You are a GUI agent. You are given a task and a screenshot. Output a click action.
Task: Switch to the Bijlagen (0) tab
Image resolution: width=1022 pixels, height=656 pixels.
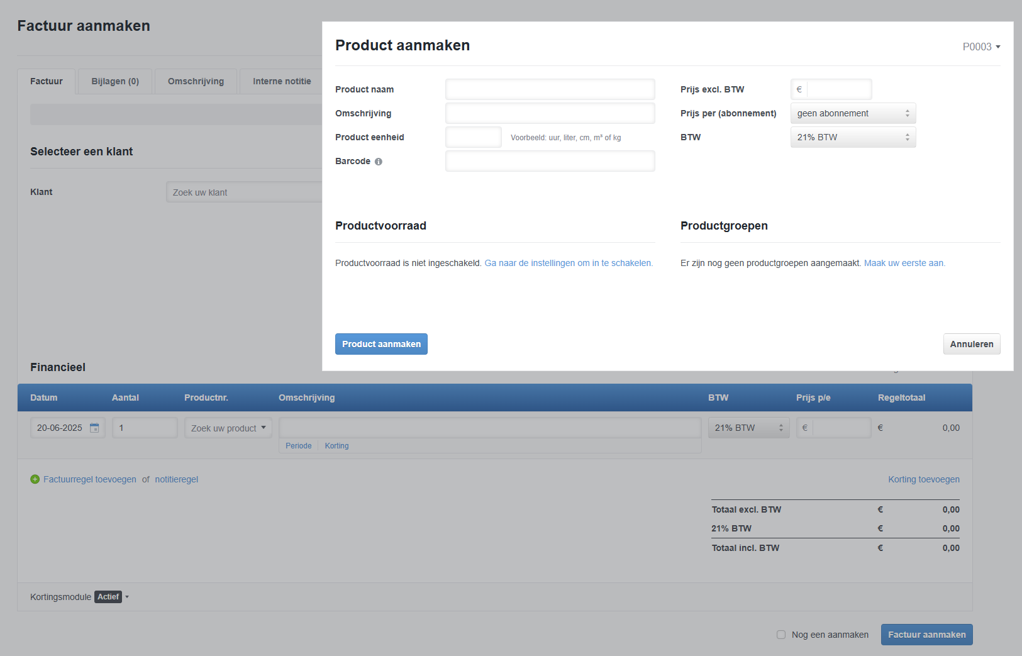tap(114, 81)
